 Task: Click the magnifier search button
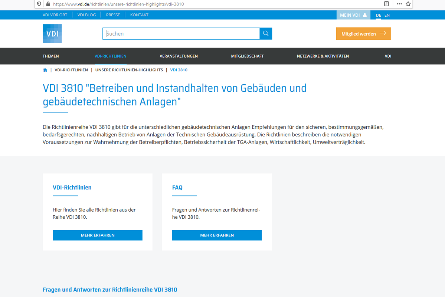click(x=266, y=33)
